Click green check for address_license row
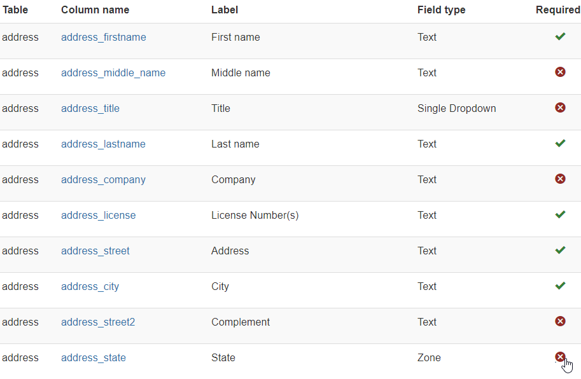The height and width of the screenshot is (379, 581). click(560, 215)
